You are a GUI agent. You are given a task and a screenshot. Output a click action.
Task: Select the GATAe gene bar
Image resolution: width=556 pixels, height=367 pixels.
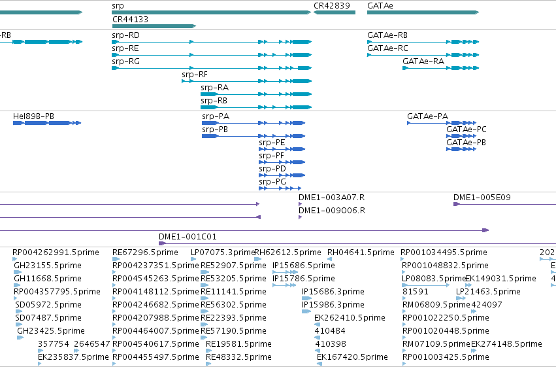click(x=423, y=12)
